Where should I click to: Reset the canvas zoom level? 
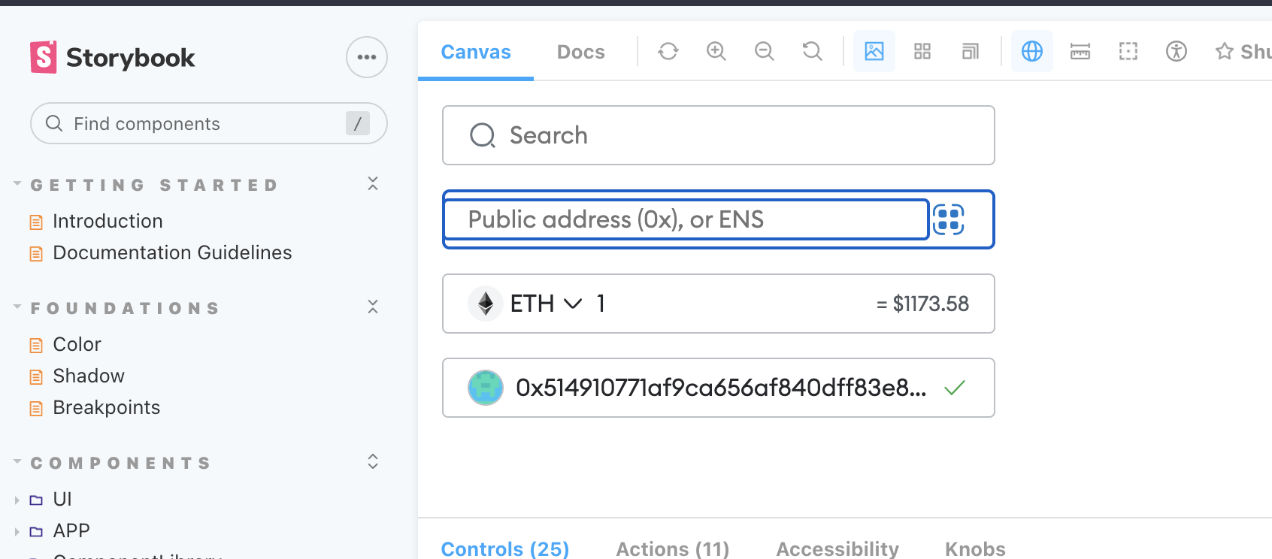pos(812,51)
